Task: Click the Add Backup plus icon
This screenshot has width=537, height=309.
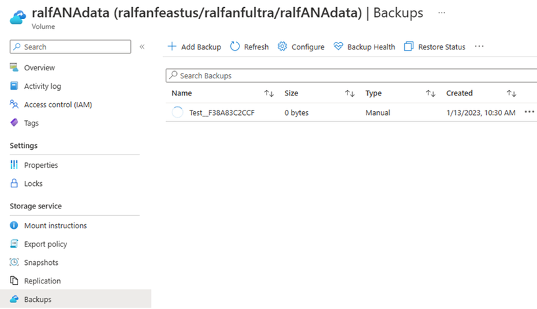Action: (172, 47)
